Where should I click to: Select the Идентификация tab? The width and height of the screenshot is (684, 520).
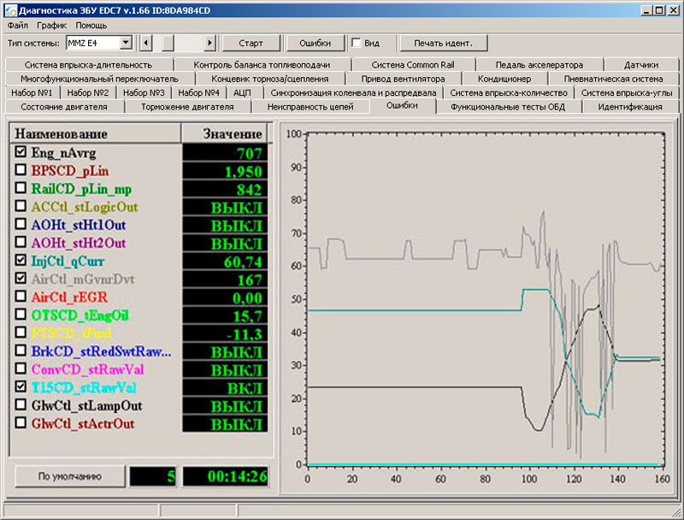tap(629, 107)
